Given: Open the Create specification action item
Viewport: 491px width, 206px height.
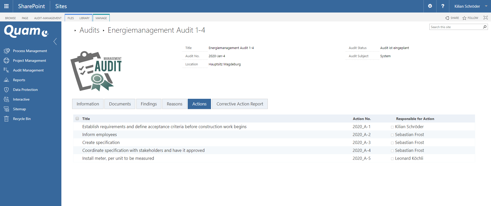Looking at the screenshot, I should click(x=101, y=142).
